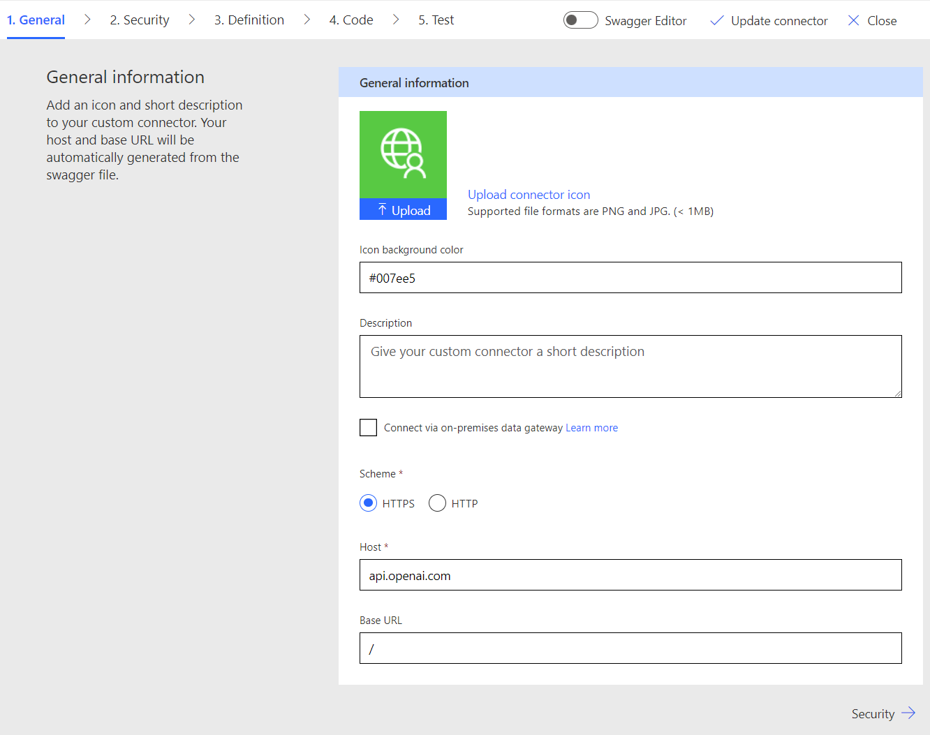
Task: Click the Host input field
Action: (630, 575)
